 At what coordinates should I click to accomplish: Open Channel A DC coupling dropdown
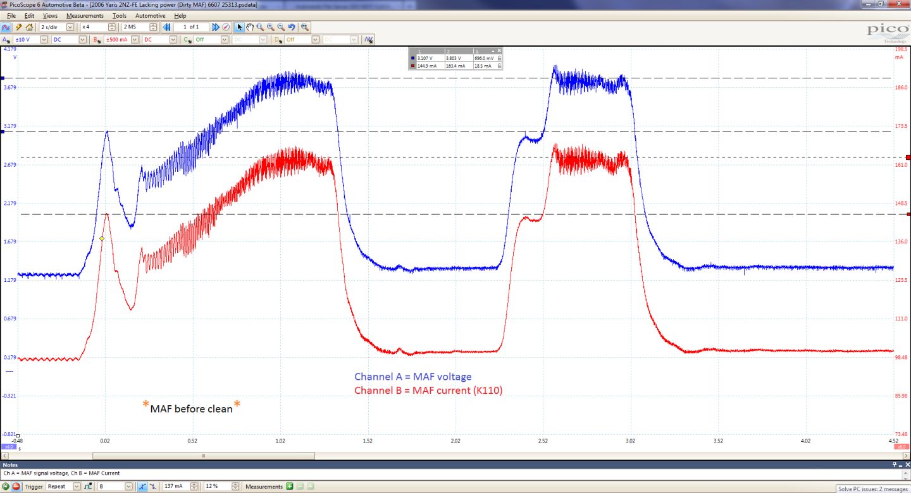click(x=83, y=39)
